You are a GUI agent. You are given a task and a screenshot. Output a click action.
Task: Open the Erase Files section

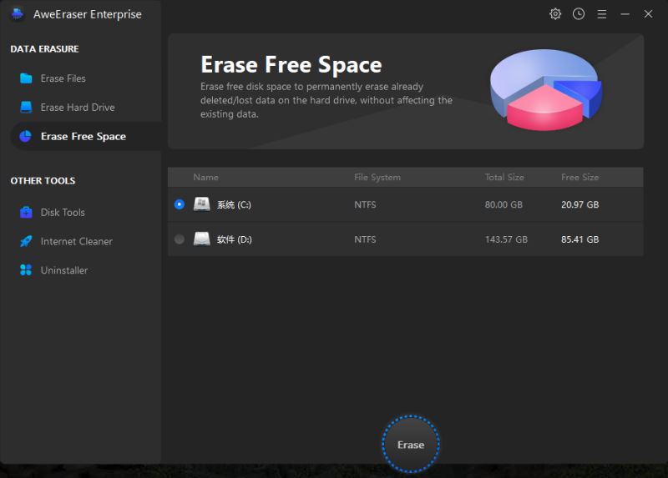click(85, 78)
